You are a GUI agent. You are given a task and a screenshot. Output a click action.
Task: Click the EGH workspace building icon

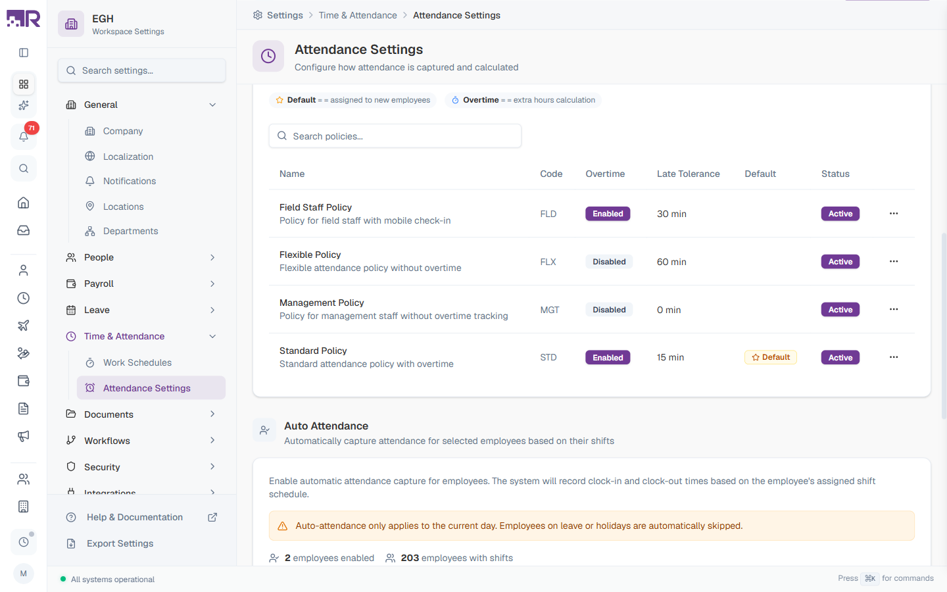[x=71, y=24]
